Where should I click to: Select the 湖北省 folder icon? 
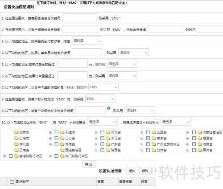[x=17, y=144]
